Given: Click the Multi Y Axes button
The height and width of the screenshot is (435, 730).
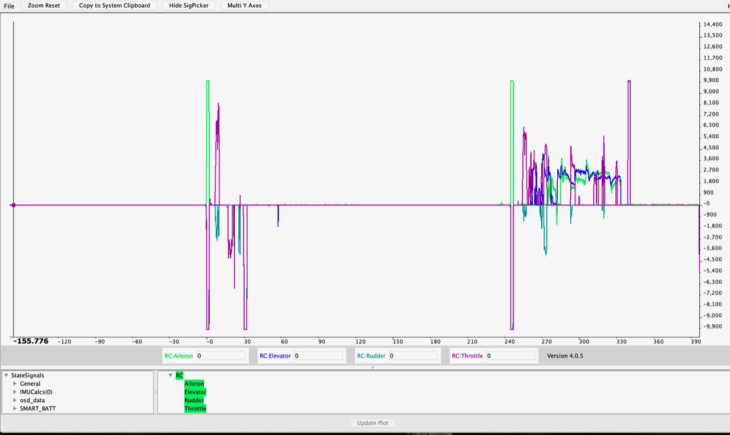Looking at the screenshot, I should tap(244, 5).
